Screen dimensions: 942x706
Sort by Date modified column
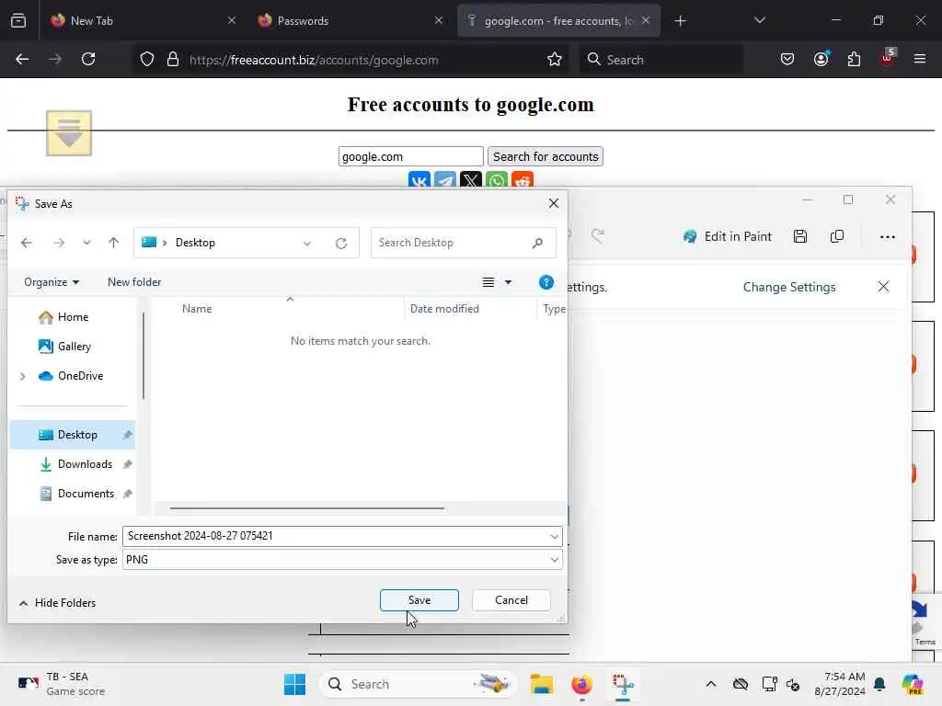click(444, 309)
